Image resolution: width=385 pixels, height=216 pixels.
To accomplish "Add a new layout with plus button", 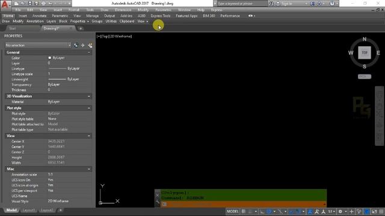I will pyautogui.click(x=60, y=210).
